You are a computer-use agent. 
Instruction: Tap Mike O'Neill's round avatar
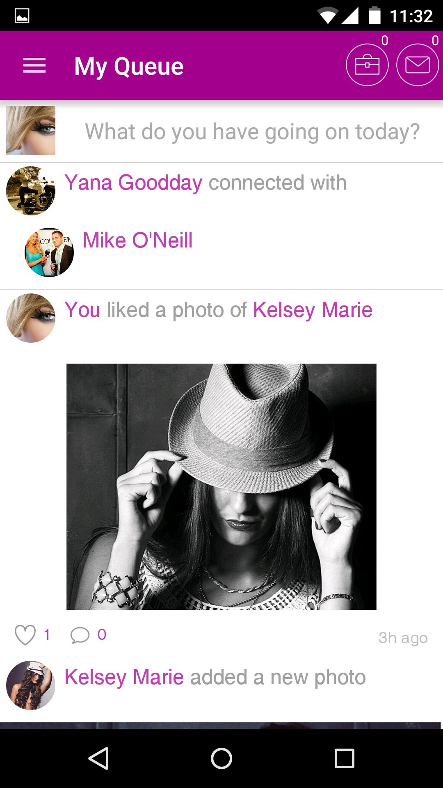[49, 252]
